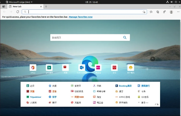Click the user profile avatar icon
Screen dimensions: 181x116
pyautogui.click(x=171, y=12)
